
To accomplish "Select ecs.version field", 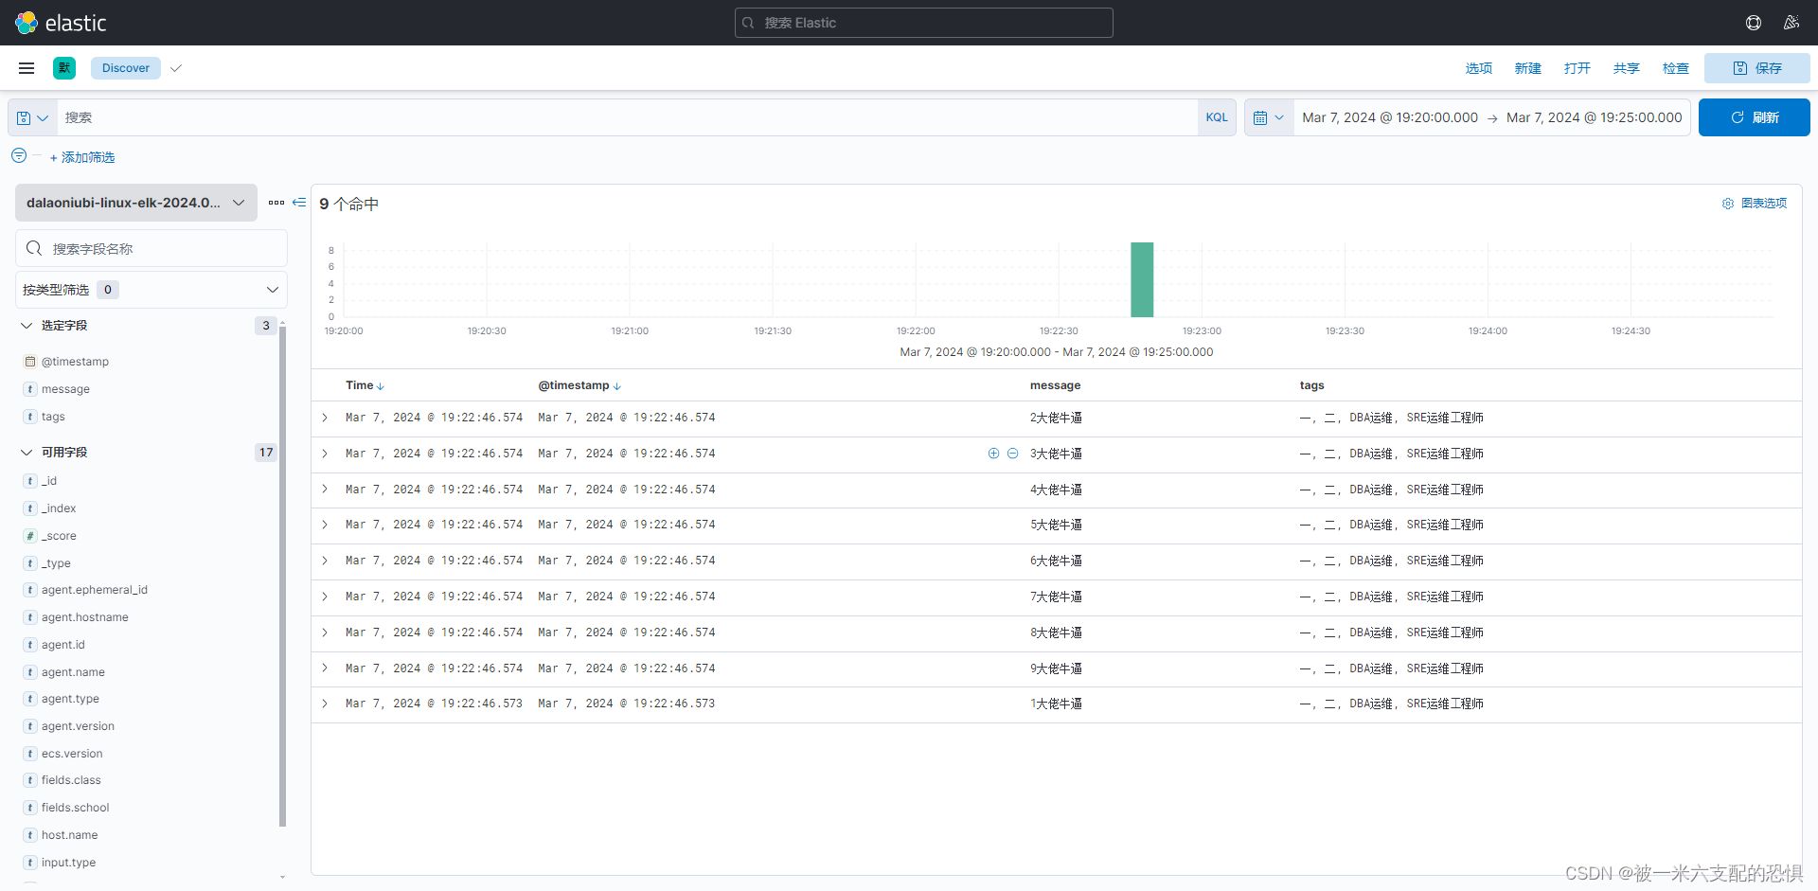I will tap(72, 754).
